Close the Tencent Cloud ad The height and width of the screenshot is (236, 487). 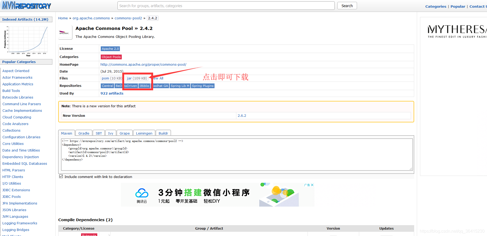click(312, 185)
